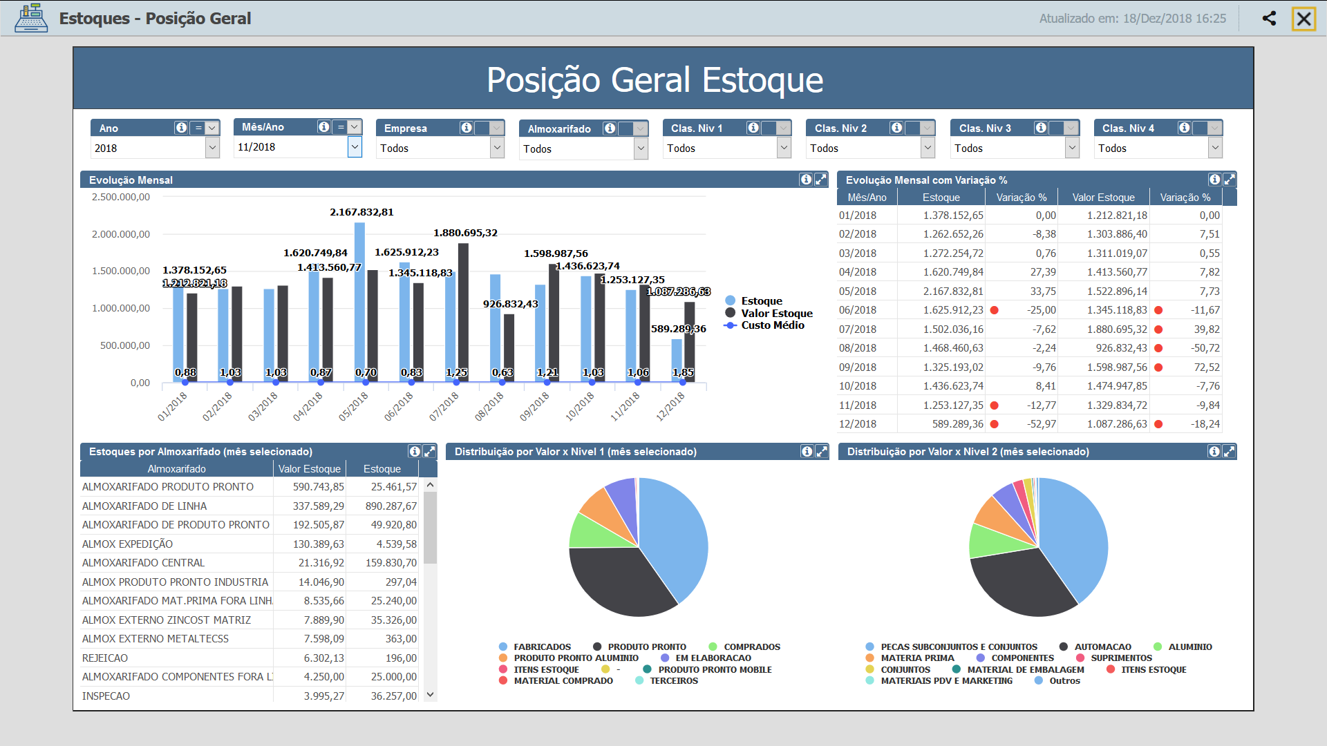Select the FABRICADOS legend entry below Nivel 1 pie

pyautogui.click(x=543, y=647)
